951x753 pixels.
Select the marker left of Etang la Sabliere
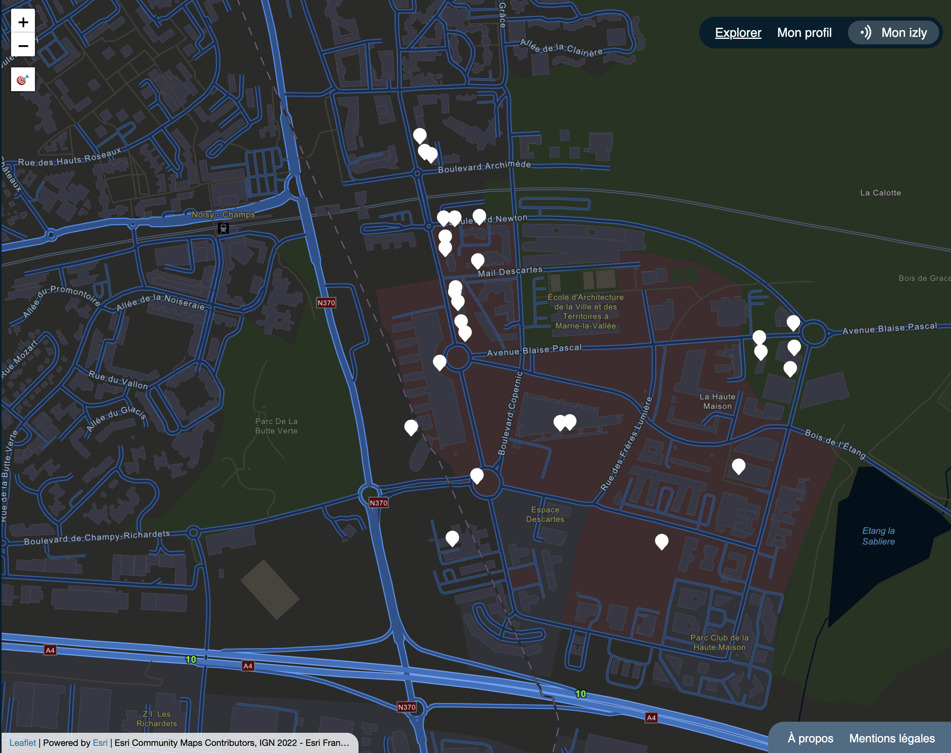[x=661, y=541]
